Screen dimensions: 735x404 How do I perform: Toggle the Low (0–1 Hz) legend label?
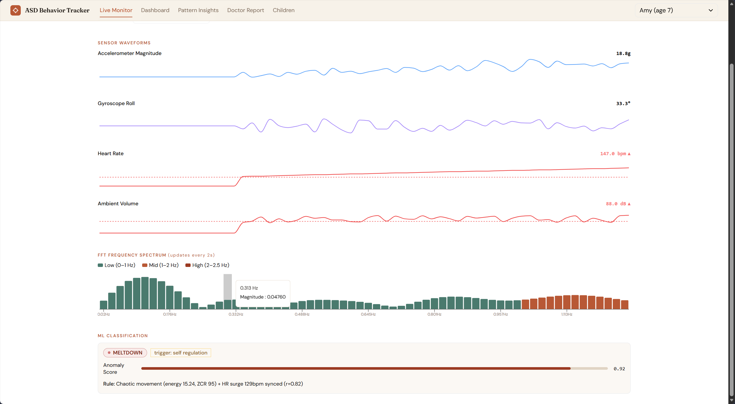point(120,265)
